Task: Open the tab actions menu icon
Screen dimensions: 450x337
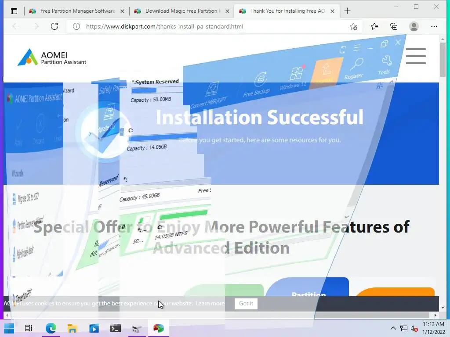Action: 14,11
